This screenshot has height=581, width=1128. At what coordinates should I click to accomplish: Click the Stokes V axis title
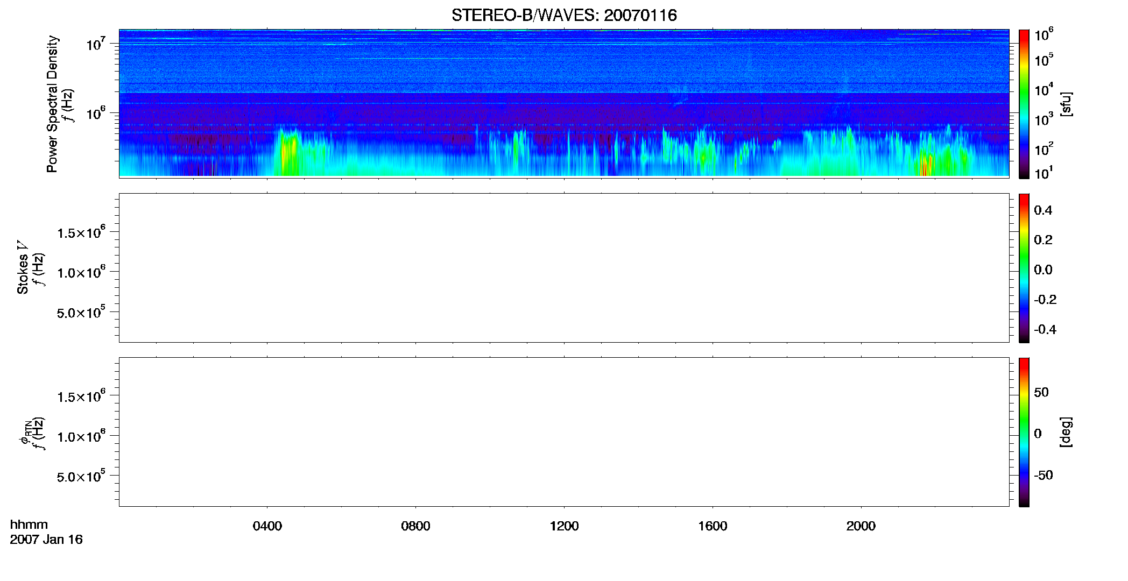23,267
